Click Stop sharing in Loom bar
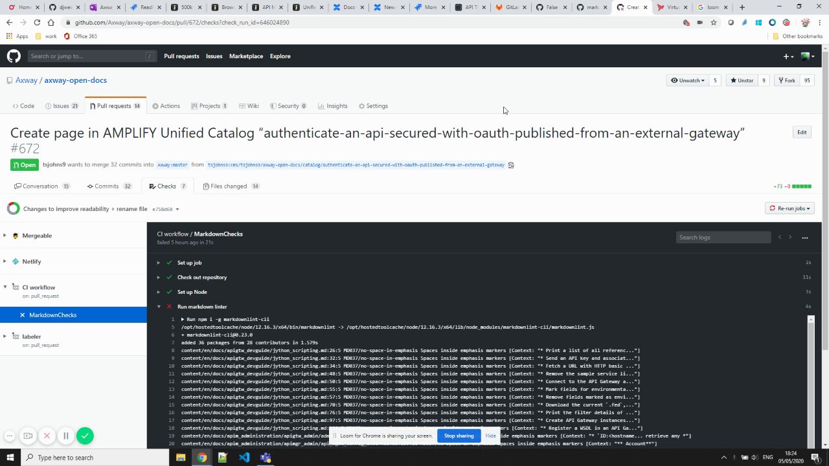The width and height of the screenshot is (829, 466). [459, 436]
